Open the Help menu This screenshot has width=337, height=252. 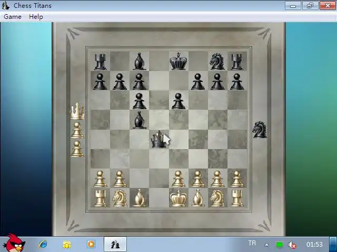pyautogui.click(x=36, y=17)
